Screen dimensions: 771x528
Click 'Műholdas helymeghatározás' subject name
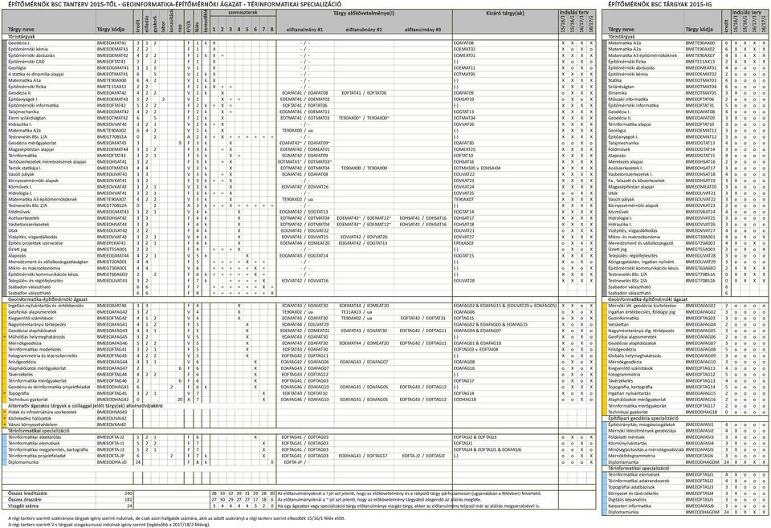(36, 337)
